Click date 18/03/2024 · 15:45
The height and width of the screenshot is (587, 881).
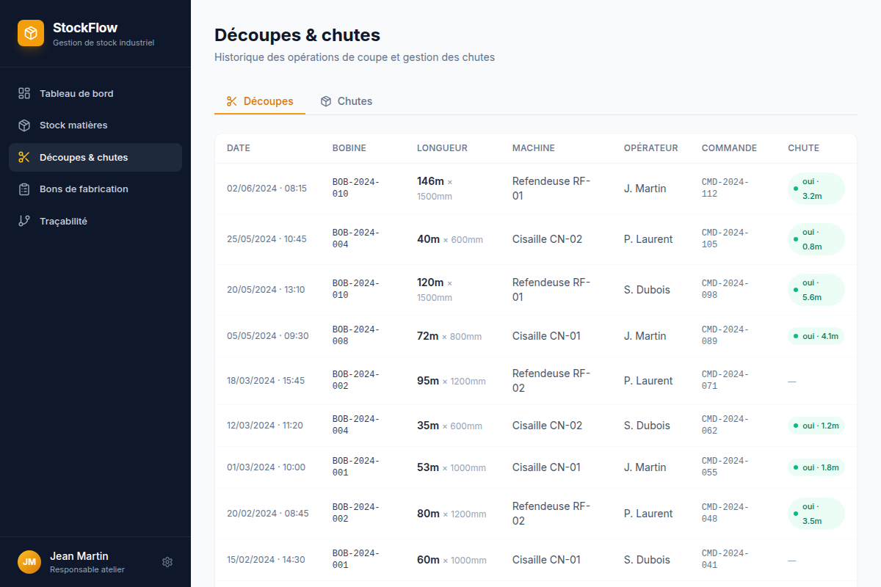tap(266, 381)
